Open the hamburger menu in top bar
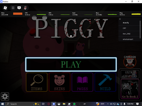The height and width of the screenshot is (106, 142). (x=13, y=8)
